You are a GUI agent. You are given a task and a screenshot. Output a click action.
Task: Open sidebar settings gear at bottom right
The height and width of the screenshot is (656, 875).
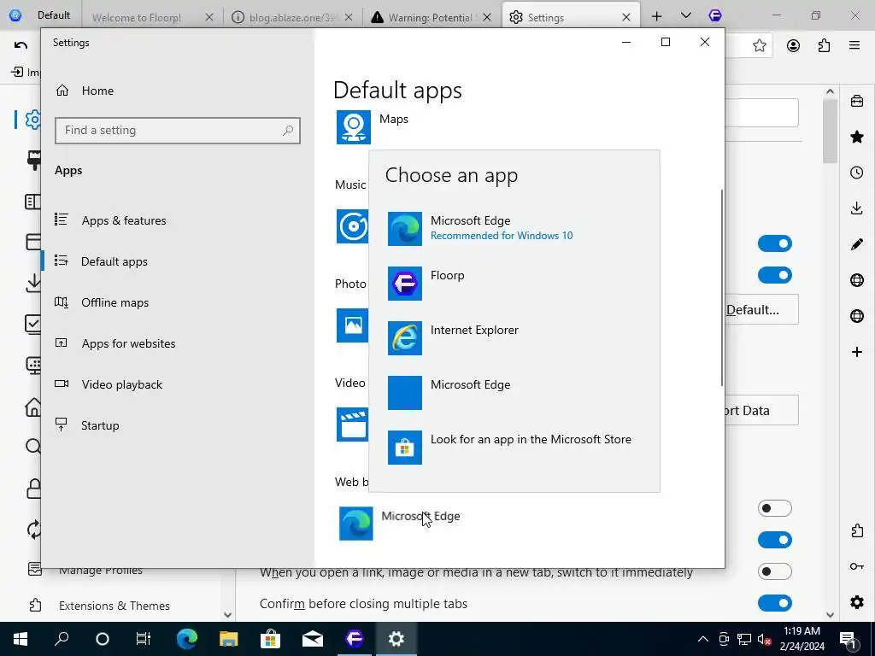857,602
